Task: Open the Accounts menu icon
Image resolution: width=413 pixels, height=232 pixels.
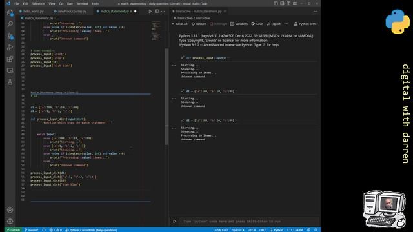Action: pos(10,210)
